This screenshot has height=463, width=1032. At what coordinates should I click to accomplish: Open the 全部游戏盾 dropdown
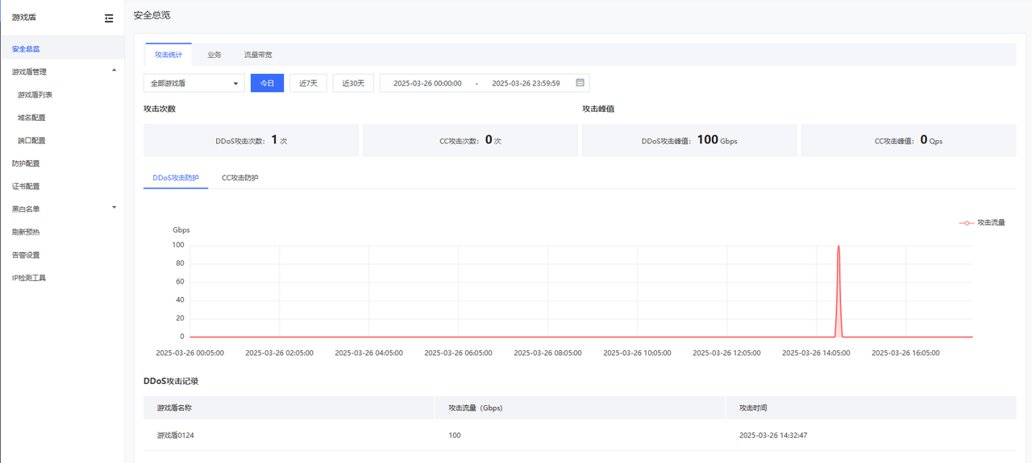(193, 83)
